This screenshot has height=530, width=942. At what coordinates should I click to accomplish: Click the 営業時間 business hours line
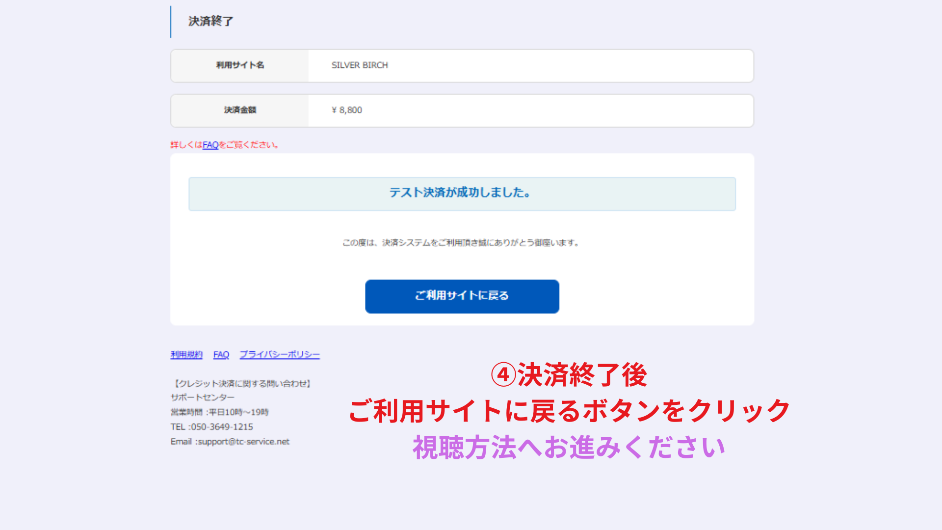[220, 412]
